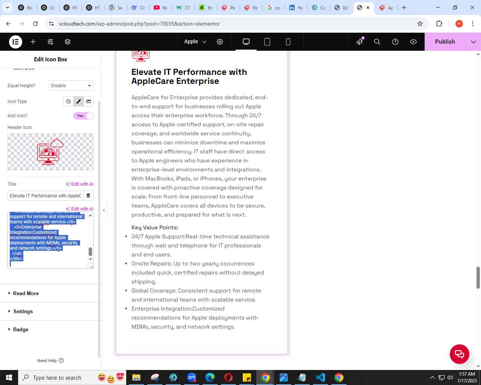Viewport: 481px width, 385px height.
Task: Open the volume control in system tray
Action: (450, 377)
